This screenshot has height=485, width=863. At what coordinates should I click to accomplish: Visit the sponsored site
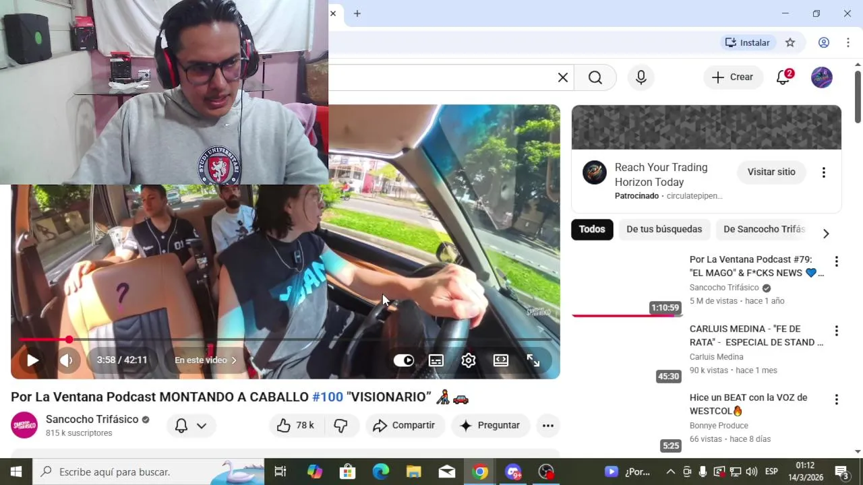pyautogui.click(x=771, y=172)
